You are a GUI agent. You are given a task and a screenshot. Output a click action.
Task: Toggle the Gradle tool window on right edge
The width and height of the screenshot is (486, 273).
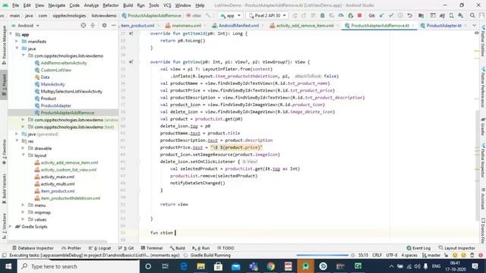tap(483, 127)
